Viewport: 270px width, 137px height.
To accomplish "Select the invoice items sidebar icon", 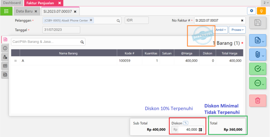I will point(5,39).
